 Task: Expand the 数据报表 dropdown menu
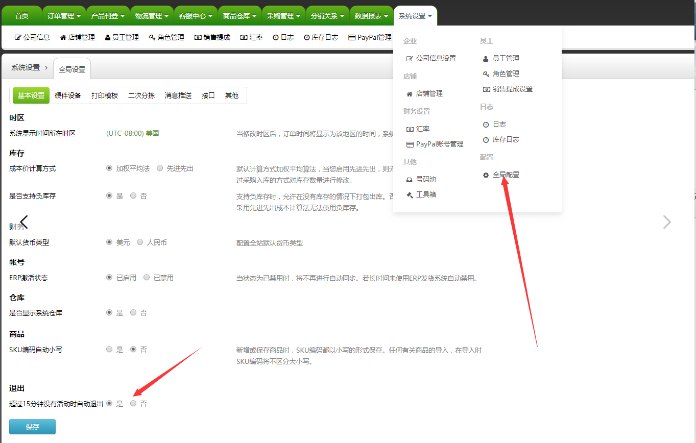(x=371, y=16)
